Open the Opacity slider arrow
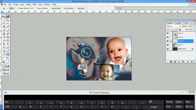196x110 pixels. pos(194,26)
